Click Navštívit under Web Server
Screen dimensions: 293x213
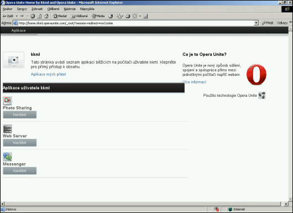tap(19, 143)
